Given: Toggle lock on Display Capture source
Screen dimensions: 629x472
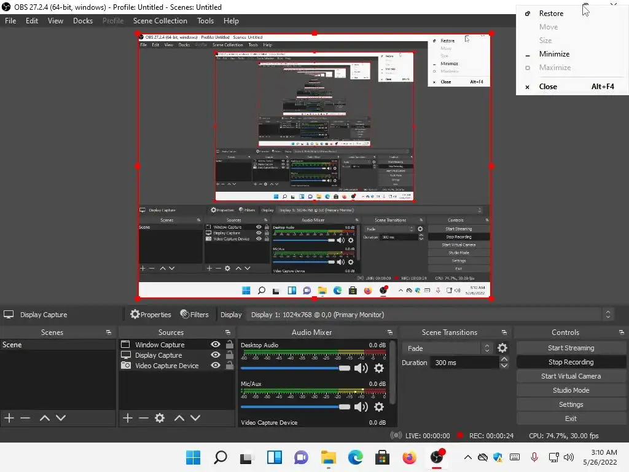Looking at the screenshot, I should coord(230,355).
